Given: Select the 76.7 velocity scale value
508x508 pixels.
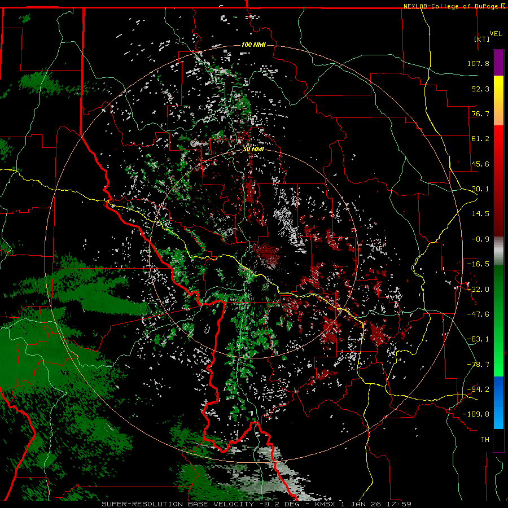Looking at the screenshot, I should (x=480, y=113).
